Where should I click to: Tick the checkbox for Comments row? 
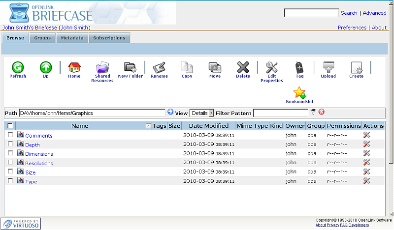[x=10, y=135]
